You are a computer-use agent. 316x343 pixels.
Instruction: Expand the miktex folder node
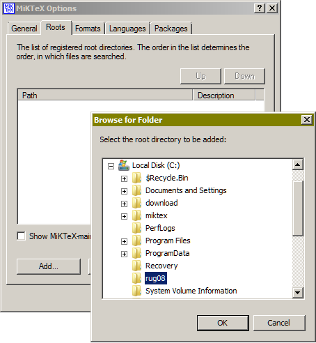(124, 216)
